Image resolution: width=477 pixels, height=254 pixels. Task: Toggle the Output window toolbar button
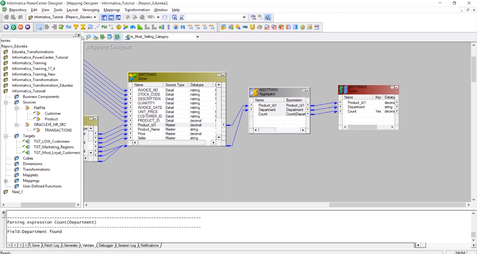[111, 17]
